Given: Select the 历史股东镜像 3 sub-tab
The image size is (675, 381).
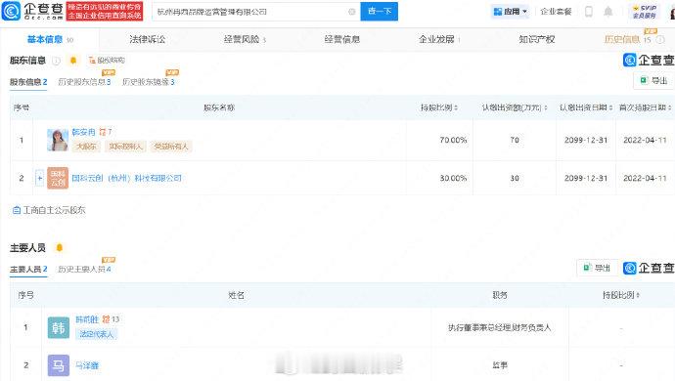Looking at the screenshot, I should 149,82.
